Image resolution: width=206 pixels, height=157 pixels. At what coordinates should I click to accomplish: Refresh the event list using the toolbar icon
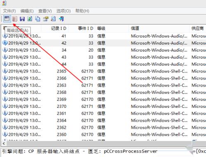click(x=30, y=19)
